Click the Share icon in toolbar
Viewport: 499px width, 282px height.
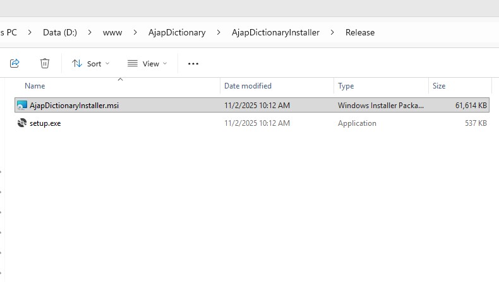(x=15, y=63)
